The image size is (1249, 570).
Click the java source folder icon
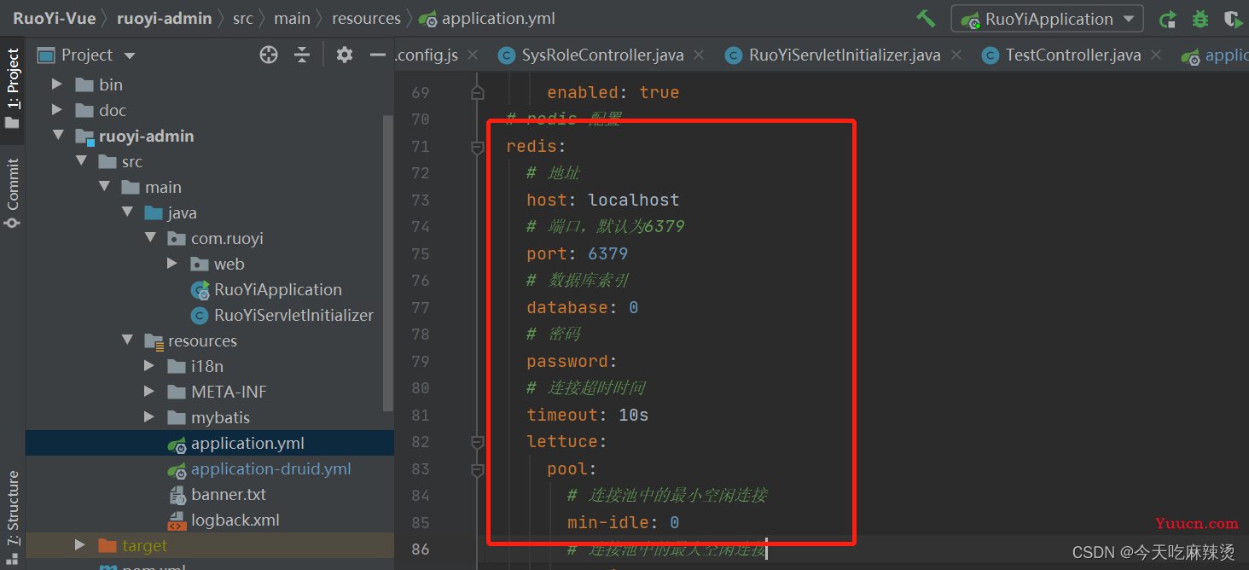click(154, 212)
